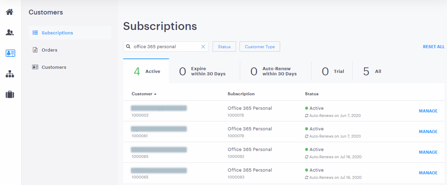
Task: Select Expire within 30 Days tab
Action: [x=204, y=71]
